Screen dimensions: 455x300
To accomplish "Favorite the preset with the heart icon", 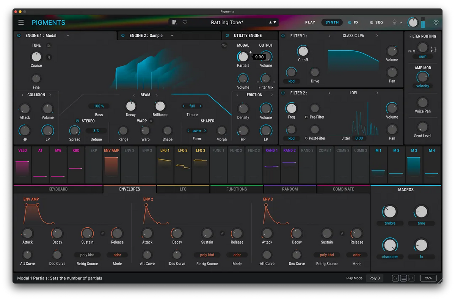I will (185, 22).
